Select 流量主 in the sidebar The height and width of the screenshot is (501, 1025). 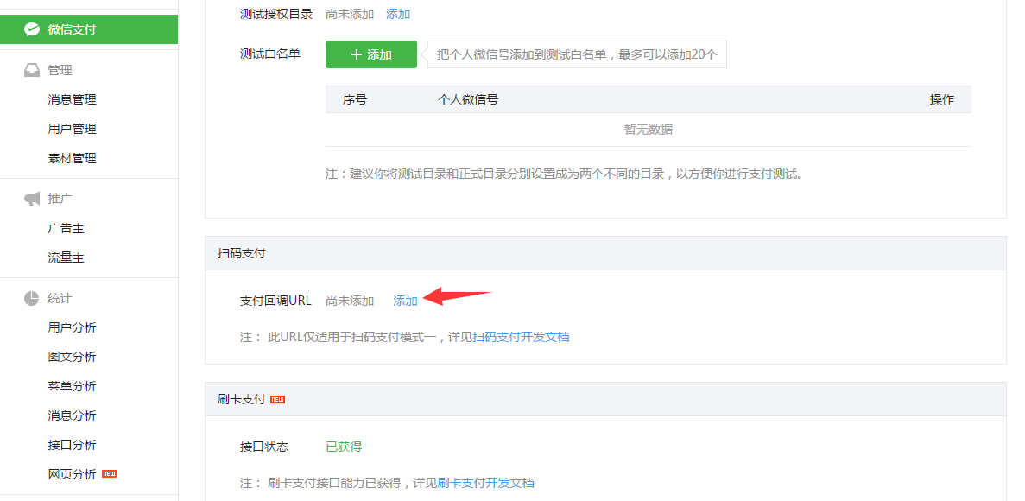pos(66,257)
